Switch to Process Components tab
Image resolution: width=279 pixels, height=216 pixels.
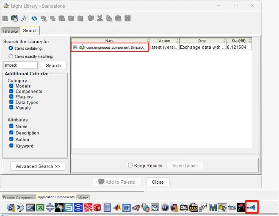coord(19,198)
